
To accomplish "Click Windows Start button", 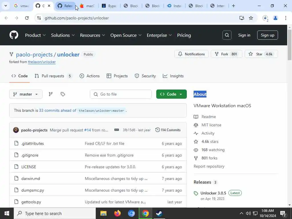I will coord(7,213).
